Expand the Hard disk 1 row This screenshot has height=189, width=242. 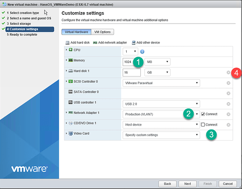(66, 71)
